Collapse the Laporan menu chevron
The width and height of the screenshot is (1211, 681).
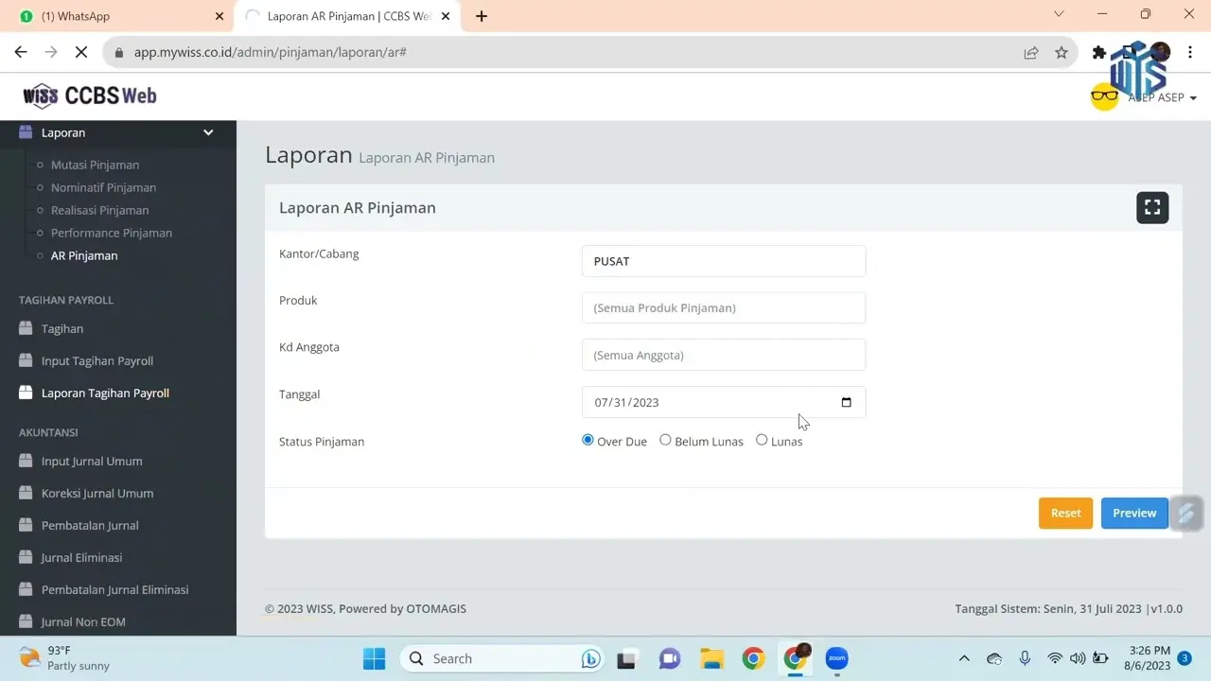208,132
